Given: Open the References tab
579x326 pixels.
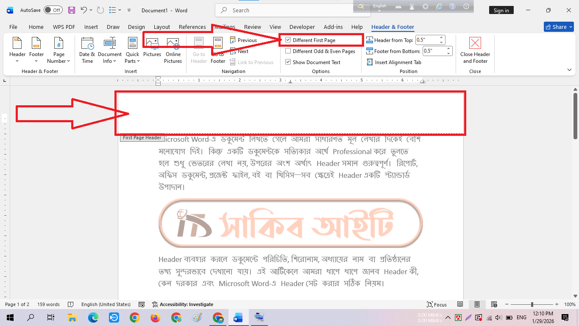Looking at the screenshot, I should coord(192,27).
